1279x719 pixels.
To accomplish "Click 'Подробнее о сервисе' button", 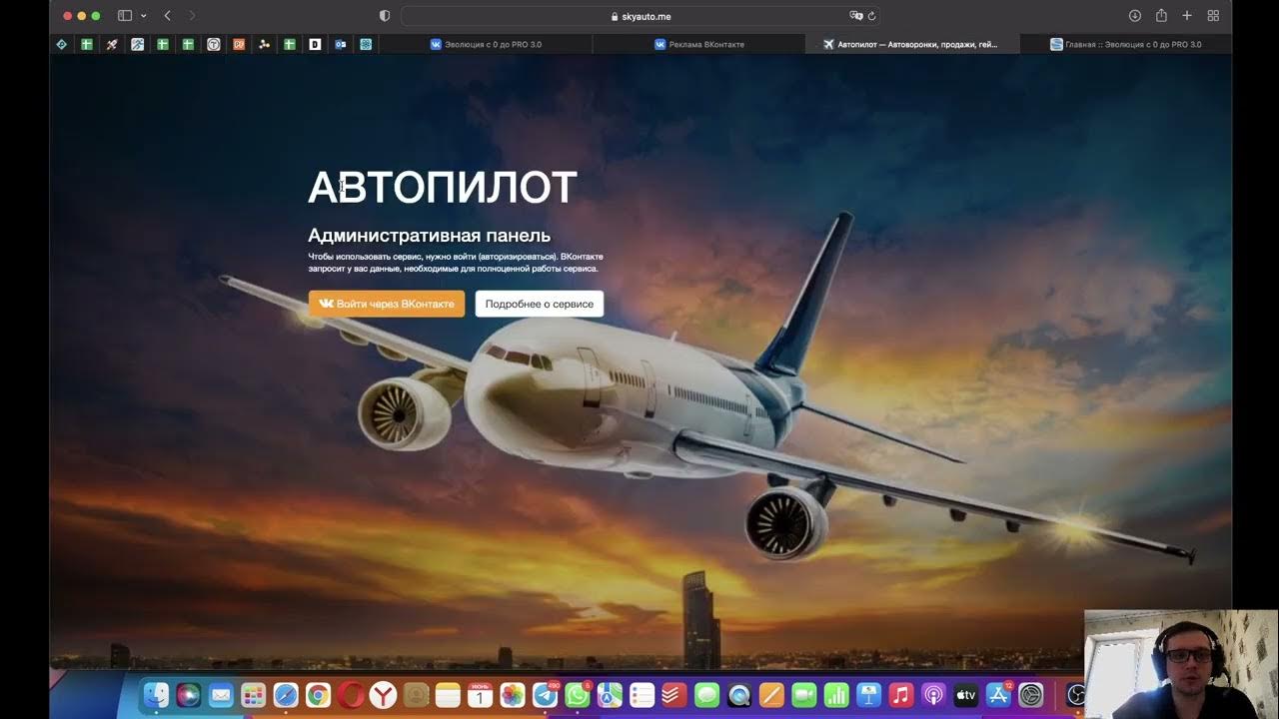I will point(540,304).
